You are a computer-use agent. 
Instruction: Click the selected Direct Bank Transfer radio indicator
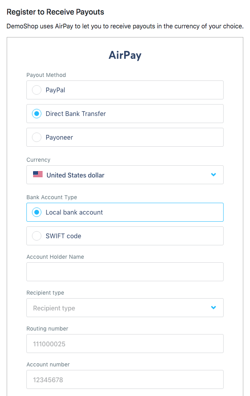pos(37,114)
